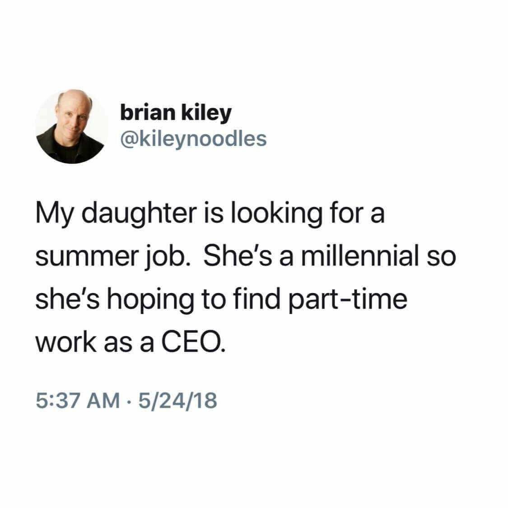Click the dot separator between time and date
Image resolution: width=508 pixels, height=508 pixels.
129,401
